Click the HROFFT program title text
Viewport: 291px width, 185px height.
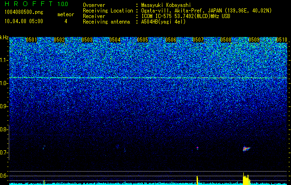pyautogui.click(x=29, y=4)
